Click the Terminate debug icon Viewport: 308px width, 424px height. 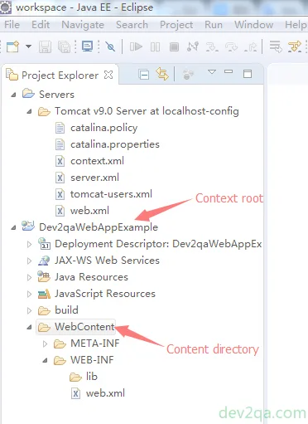[x=174, y=46]
